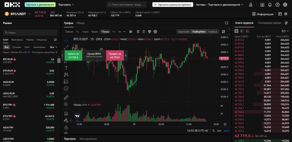Screen dimensions: 292x142
Task: Expand the chart to fullscreen
Action: pos(224,32)
